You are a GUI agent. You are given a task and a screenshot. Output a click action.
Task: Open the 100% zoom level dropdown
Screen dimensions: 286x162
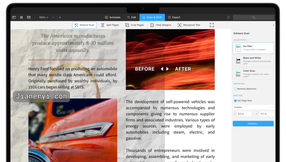[x=43, y=17]
